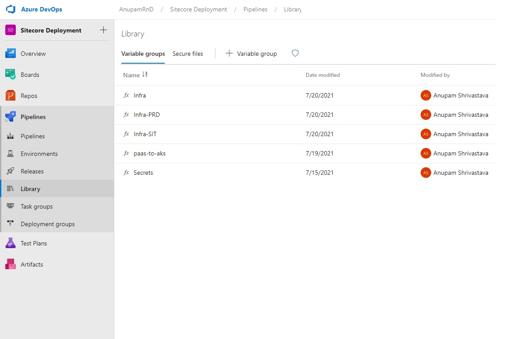Open Library security settings shield icon

[x=294, y=53]
